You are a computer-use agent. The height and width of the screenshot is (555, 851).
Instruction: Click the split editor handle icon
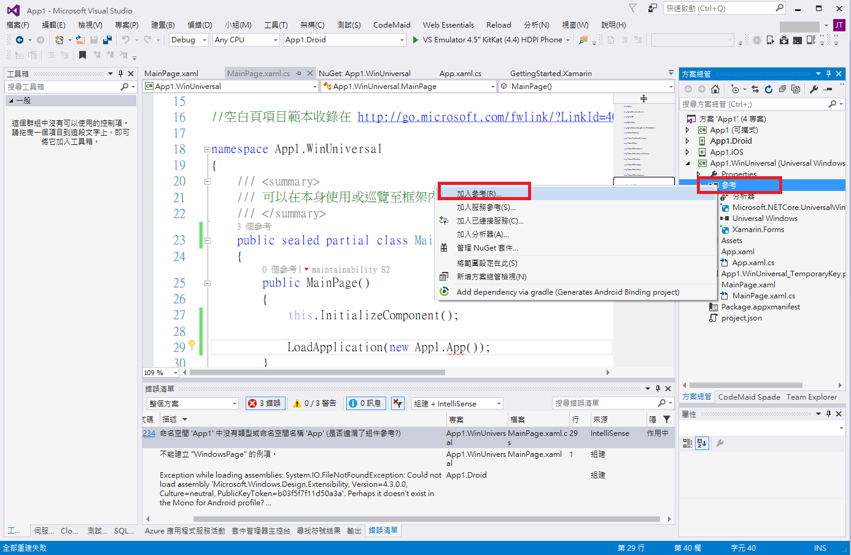click(x=643, y=98)
